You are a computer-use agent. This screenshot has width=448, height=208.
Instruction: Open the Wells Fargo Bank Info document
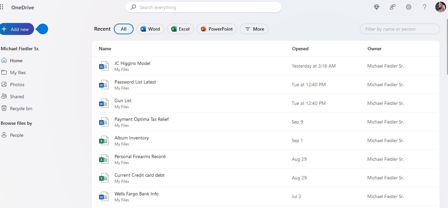tap(137, 194)
